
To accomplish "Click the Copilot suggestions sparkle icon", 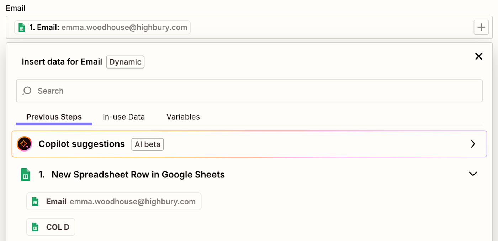I will pyautogui.click(x=25, y=144).
